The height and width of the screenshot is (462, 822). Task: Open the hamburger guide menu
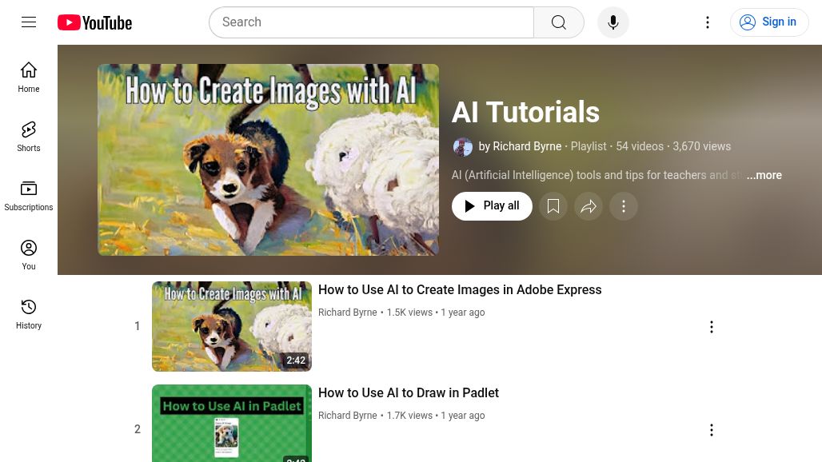(29, 22)
